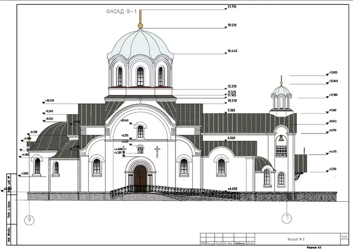Select the arched wooden entrance door
353x249 pixels.
click(x=140, y=178)
